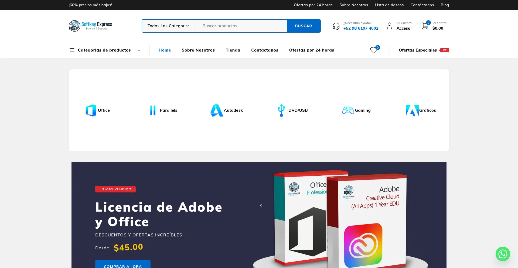Open the WhatsApp chat bubble

tap(503, 254)
